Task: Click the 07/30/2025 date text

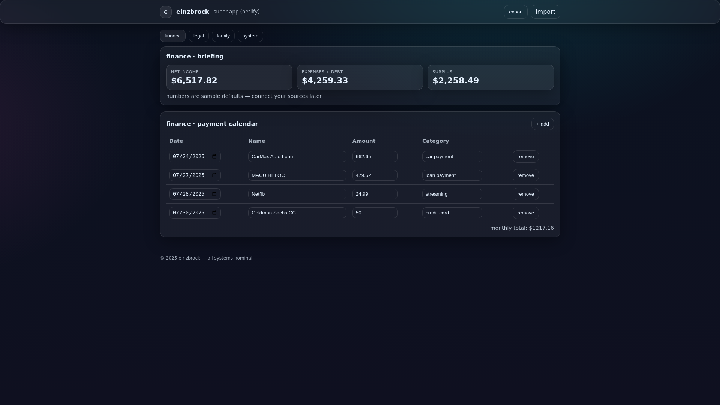Action: click(x=189, y=213)
